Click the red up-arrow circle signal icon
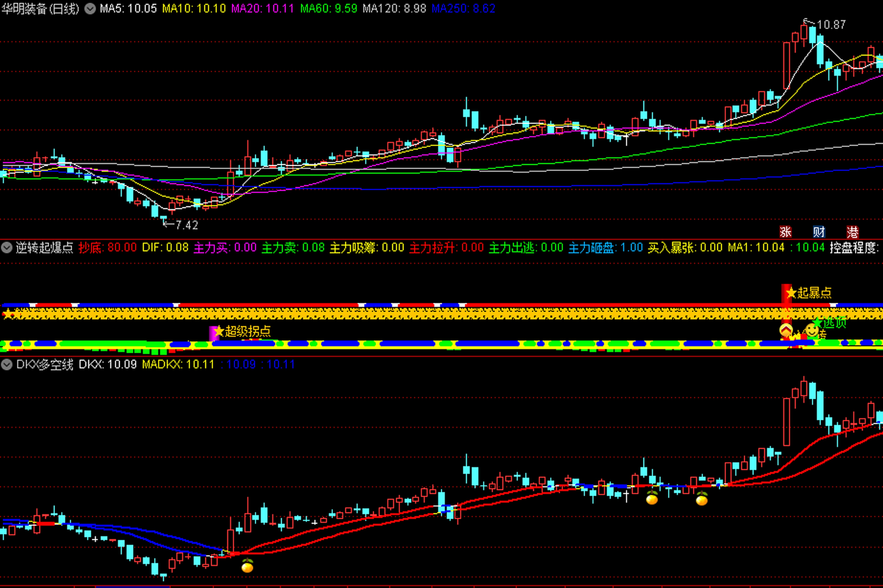883x588 pixels. 786,330
